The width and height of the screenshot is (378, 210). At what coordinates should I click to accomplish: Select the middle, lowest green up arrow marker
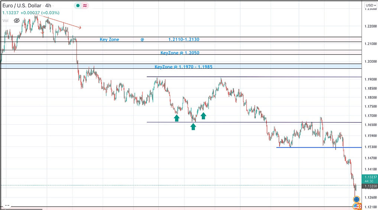coord(193,127)
